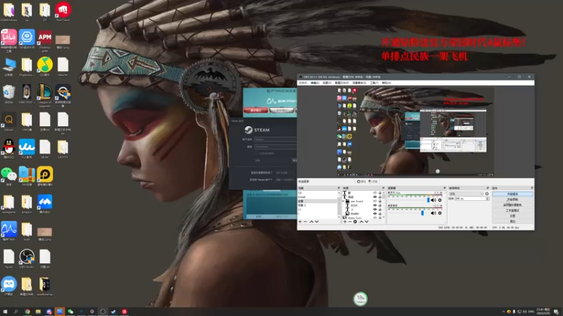Click the Start Streaming button in OBS

click(x=512, y=194)
